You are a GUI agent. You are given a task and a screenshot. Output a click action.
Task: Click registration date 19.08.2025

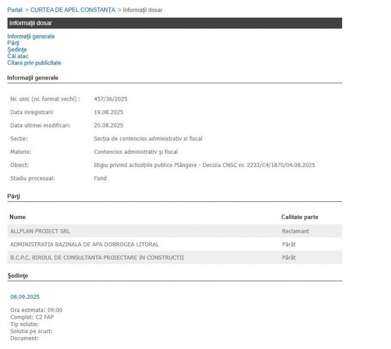pos(108,112)
